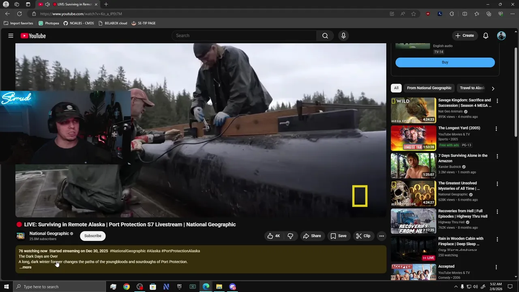519x292 pixels.
Task: Subscribe to National Geographic
Action: (93, 236)
